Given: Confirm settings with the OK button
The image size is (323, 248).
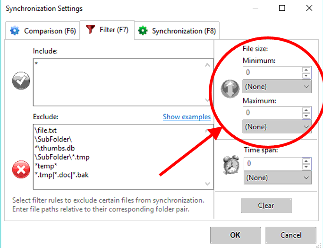Looking at the screenshot, I should 236,235.
